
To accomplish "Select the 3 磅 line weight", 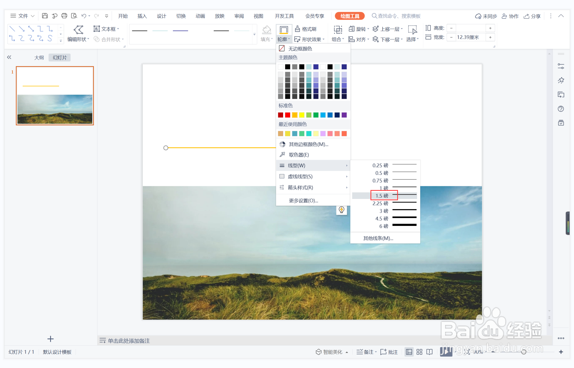I will (385, 211).
